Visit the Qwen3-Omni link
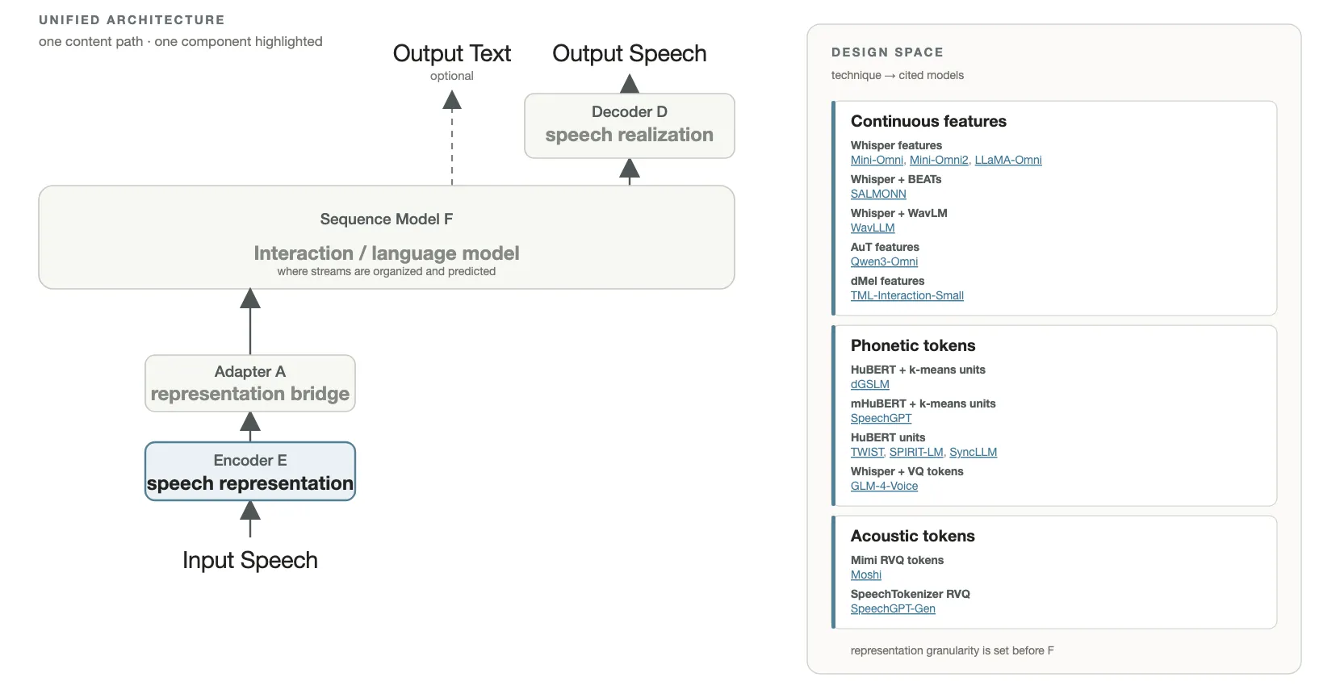1340x698 pixels. click(x=884, y=261)
